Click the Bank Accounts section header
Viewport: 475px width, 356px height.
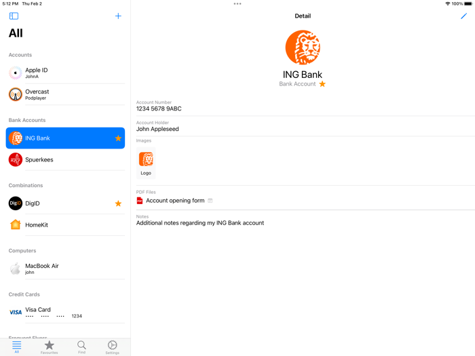(27, 120)
